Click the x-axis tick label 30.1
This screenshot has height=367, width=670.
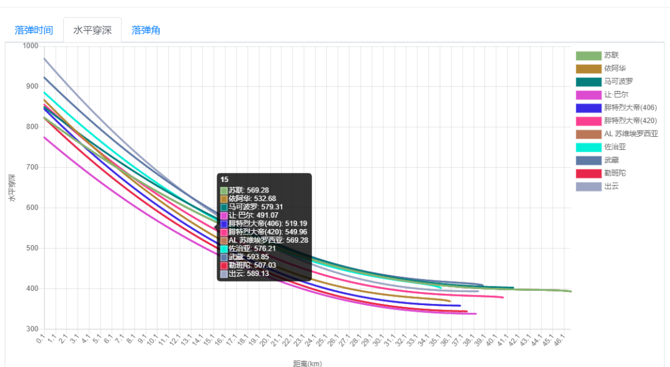pyautogui.click(x=378, y=340)
